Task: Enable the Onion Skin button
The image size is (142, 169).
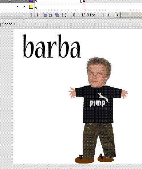Action: coord(45,15)
